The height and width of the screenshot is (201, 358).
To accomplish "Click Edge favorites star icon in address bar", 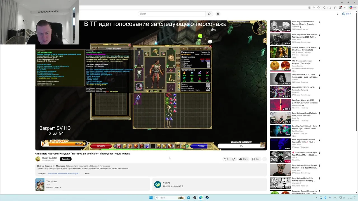I will (318, 8).
